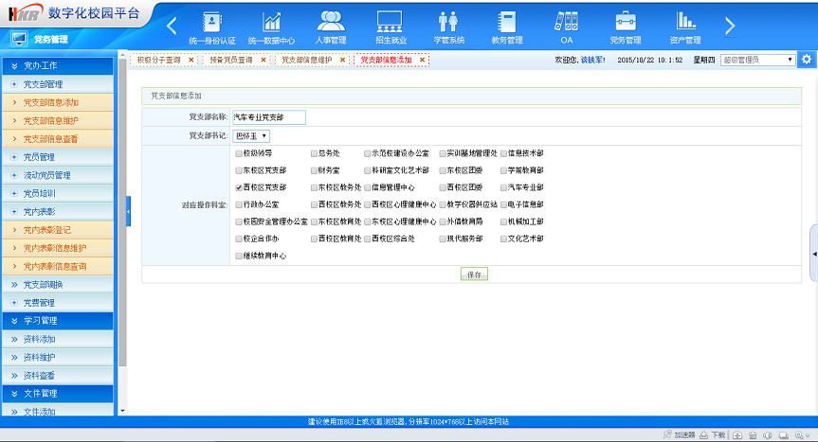Click the settings gear icon
Screen dimensions: 818x442
pyautogui.click(x=807, y=60)
